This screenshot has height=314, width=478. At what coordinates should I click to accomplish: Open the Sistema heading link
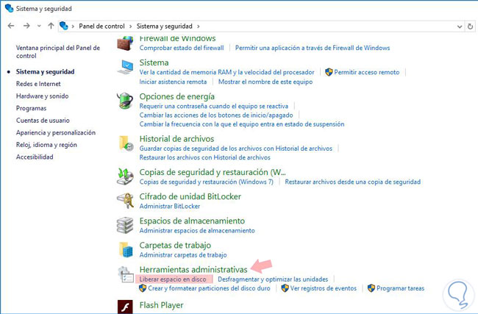tap(154, 63)
